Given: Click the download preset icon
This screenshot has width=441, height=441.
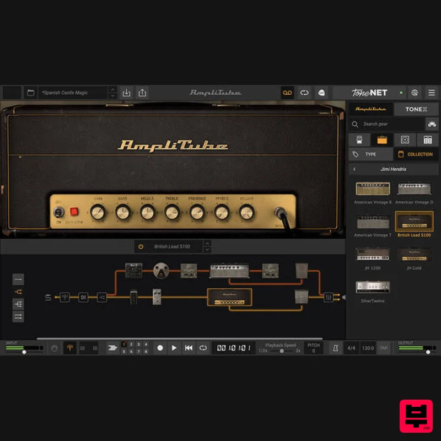Looking at the screenshot, I should [126, 93].
